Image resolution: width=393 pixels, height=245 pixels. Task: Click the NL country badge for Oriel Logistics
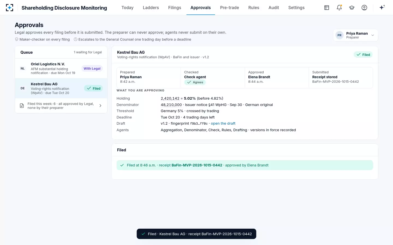click(x=23, y=69)
